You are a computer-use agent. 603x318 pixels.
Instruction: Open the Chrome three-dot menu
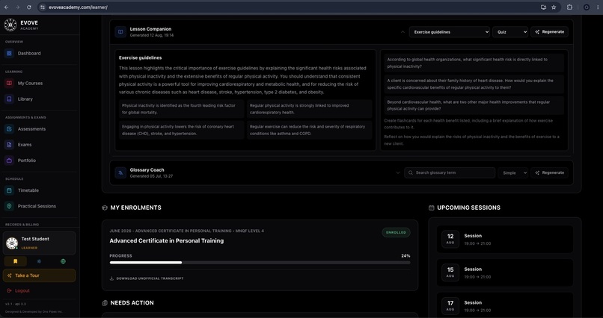tap(598, 7)
